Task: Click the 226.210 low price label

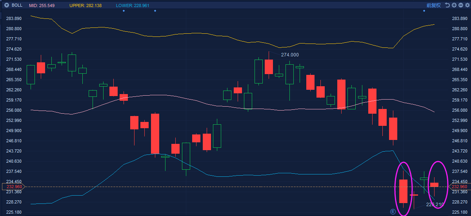Action: coord(435,205)
